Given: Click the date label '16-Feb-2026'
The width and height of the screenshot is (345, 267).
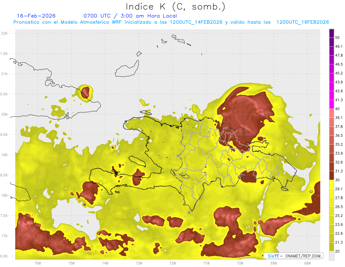Looking at the screenshot, I should [36, 16].
